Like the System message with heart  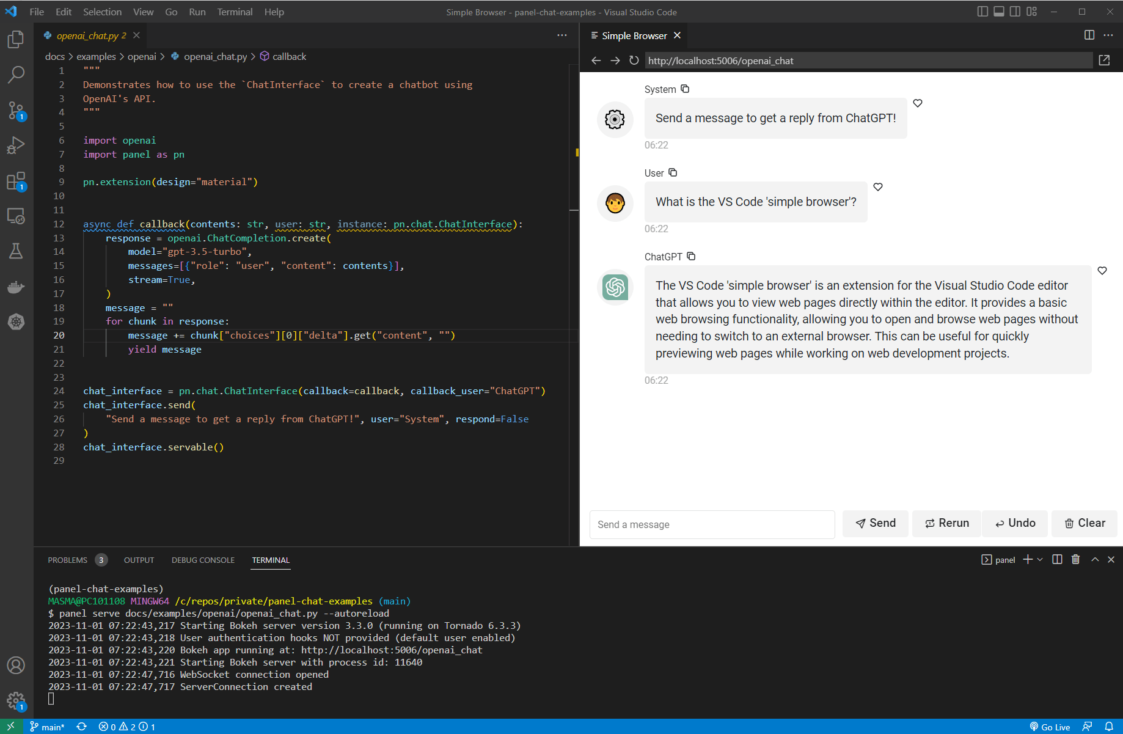tap(918, 103)
